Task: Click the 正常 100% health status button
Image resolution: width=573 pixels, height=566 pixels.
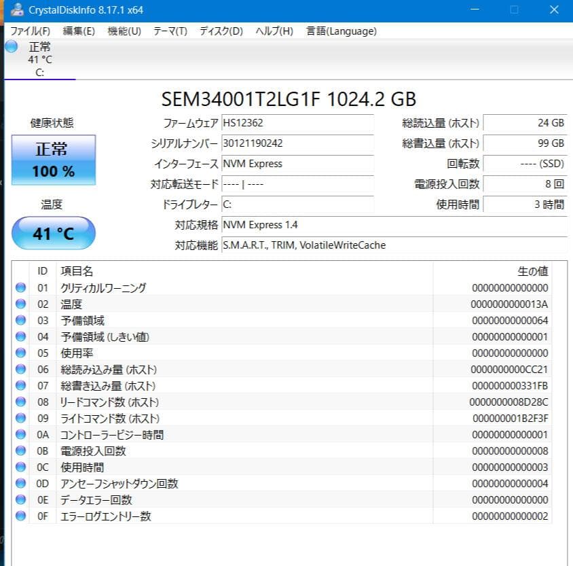Action: click(x=53, y=159)
